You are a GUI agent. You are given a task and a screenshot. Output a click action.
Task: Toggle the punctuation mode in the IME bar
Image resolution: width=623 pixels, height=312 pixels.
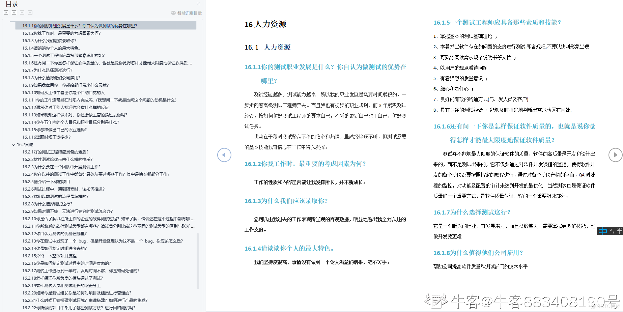point(612,231)
